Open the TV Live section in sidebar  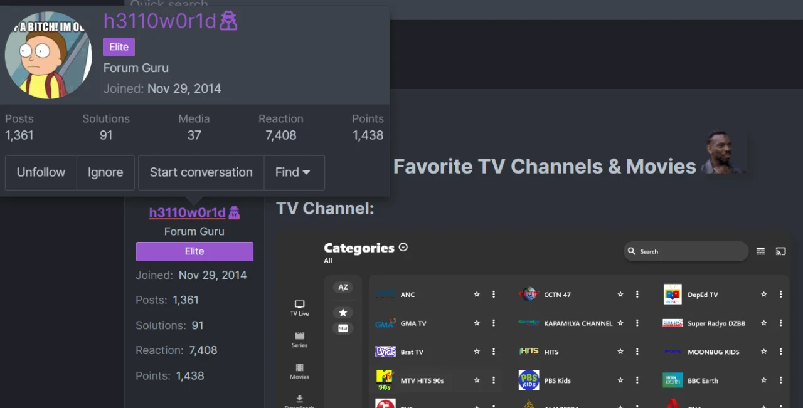(x=299, y=308)
